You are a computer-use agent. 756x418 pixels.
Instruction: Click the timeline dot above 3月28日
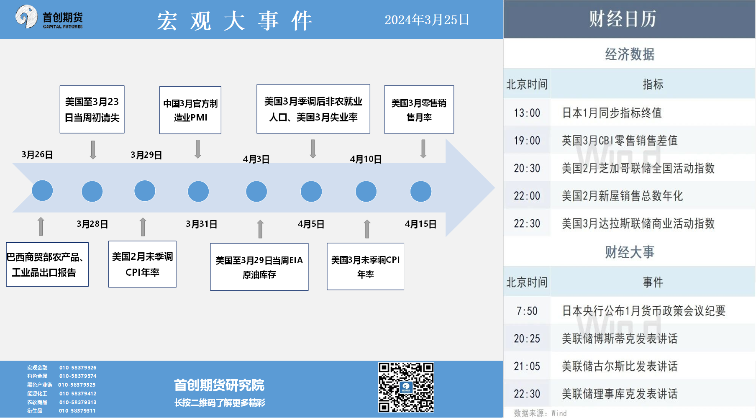92,191
